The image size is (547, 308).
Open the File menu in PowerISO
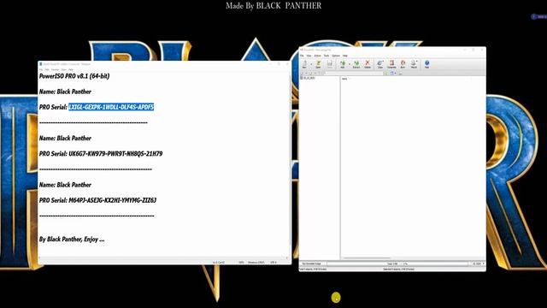coord(302,56)
